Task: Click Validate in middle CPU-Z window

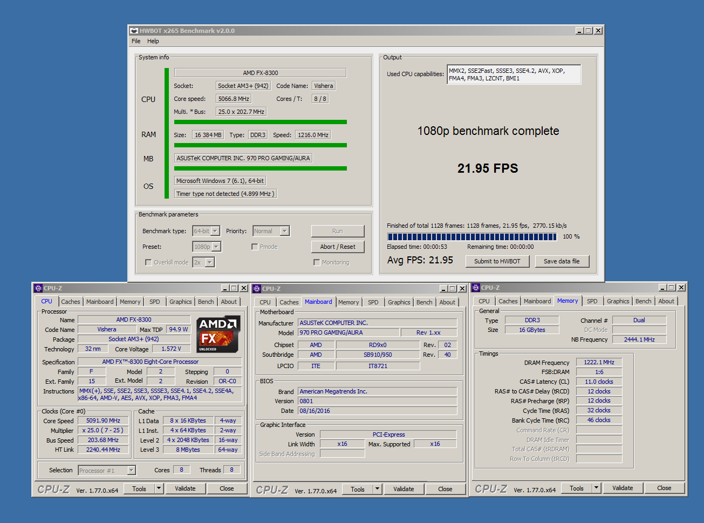Action: tap(404, 489)
